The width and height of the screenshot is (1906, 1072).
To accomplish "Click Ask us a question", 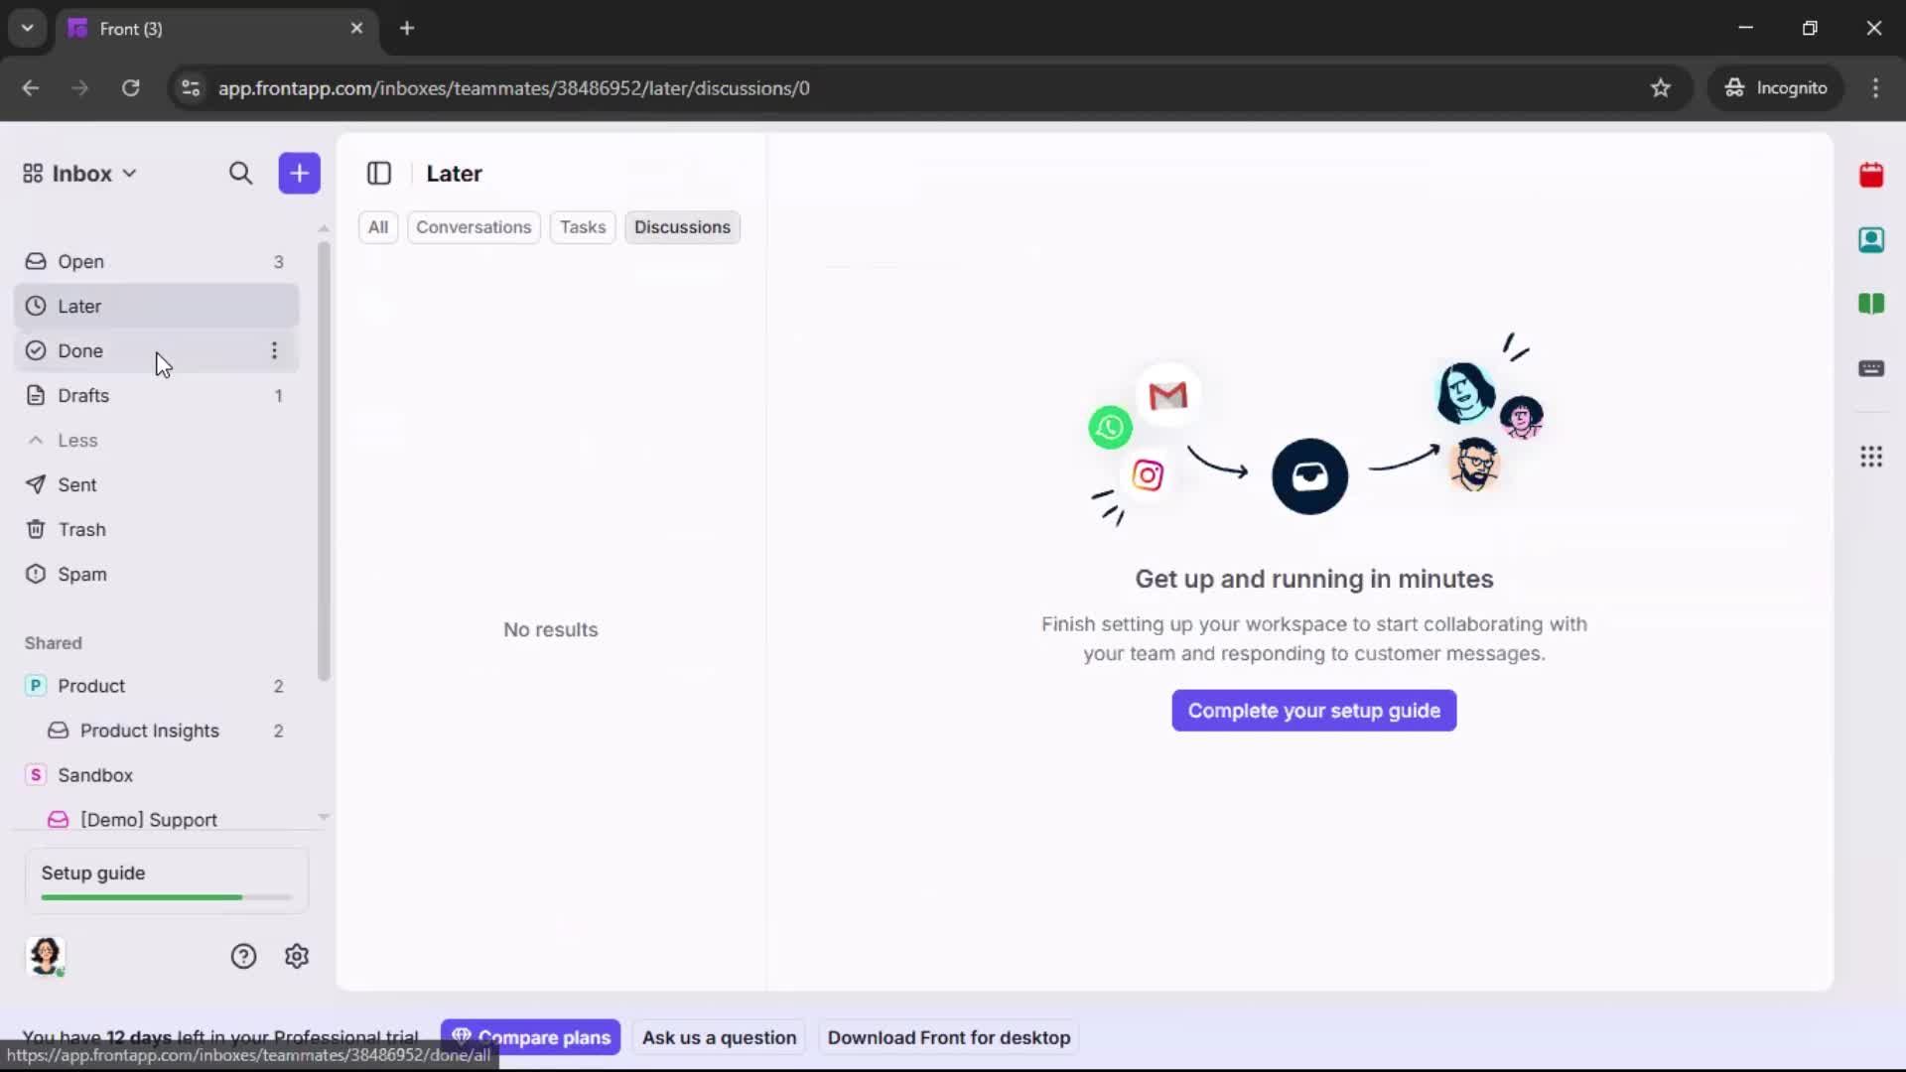I will [719, 1037].
